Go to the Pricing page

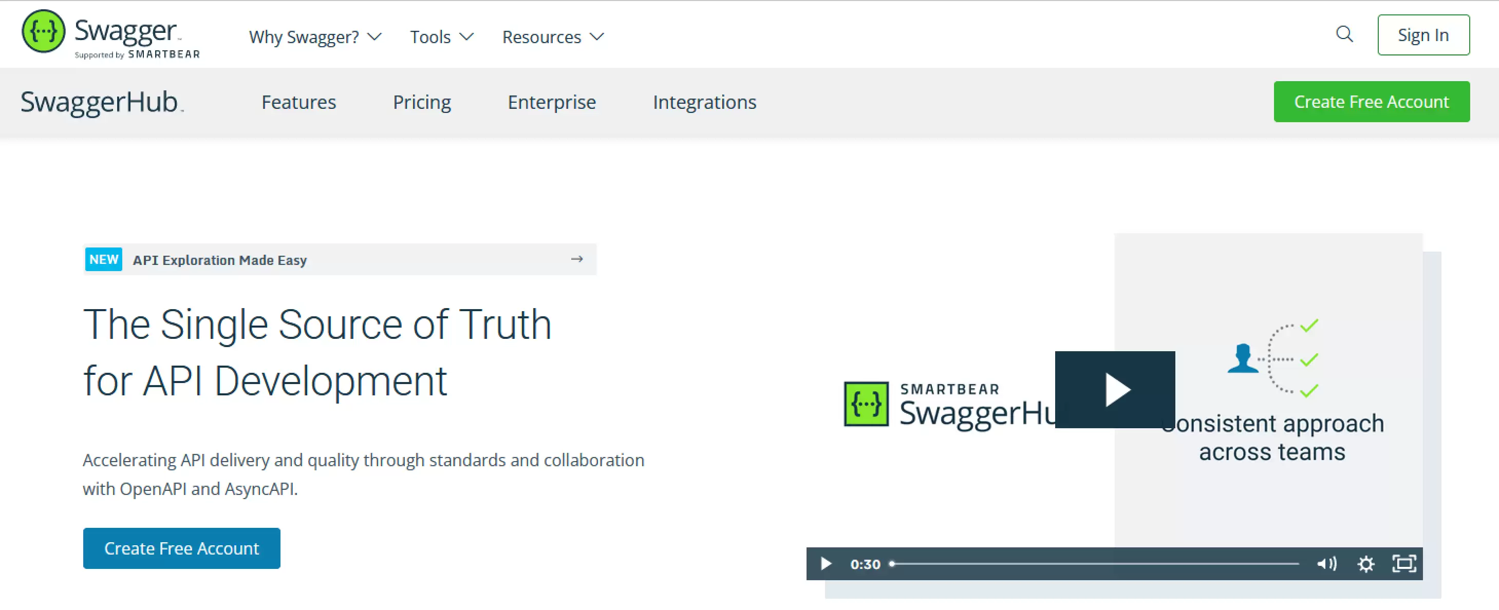[422, 102]
